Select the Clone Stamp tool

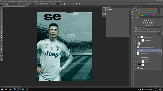(x=2, y=27)
